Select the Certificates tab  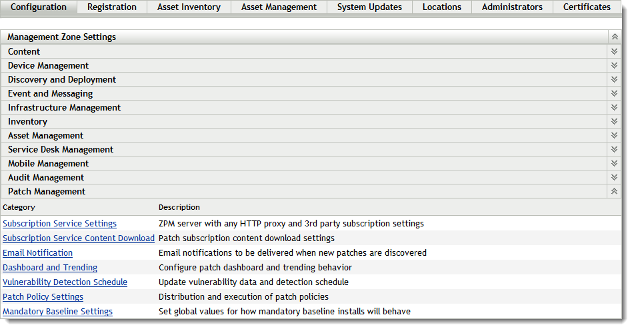[587, 7]
